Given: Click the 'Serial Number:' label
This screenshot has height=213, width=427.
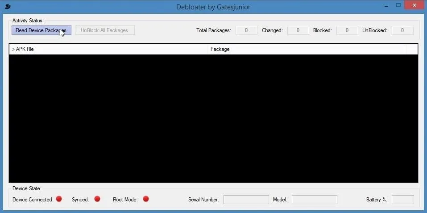Looking at the screenshot, I should tap(204, 200).
